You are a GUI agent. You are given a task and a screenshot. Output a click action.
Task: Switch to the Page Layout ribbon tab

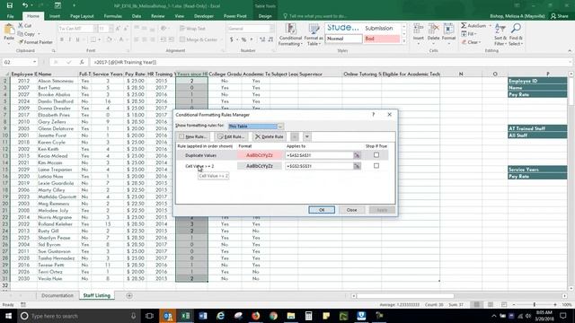click(82, 16)
